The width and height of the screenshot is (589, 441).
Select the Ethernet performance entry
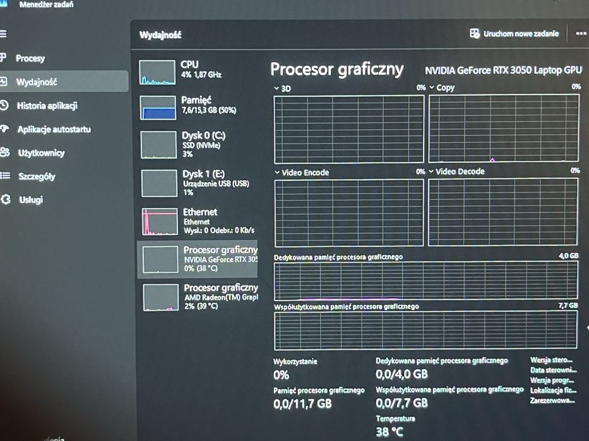click(x=197, y=221)
